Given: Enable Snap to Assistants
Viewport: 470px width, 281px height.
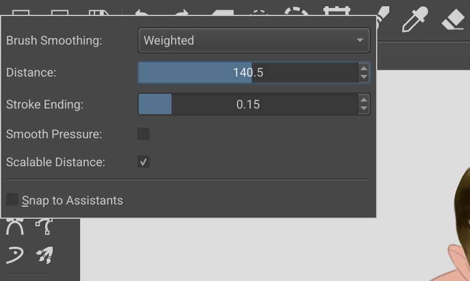Looking at the screenshot, I should pyautogui.click(x=13, y=200).
